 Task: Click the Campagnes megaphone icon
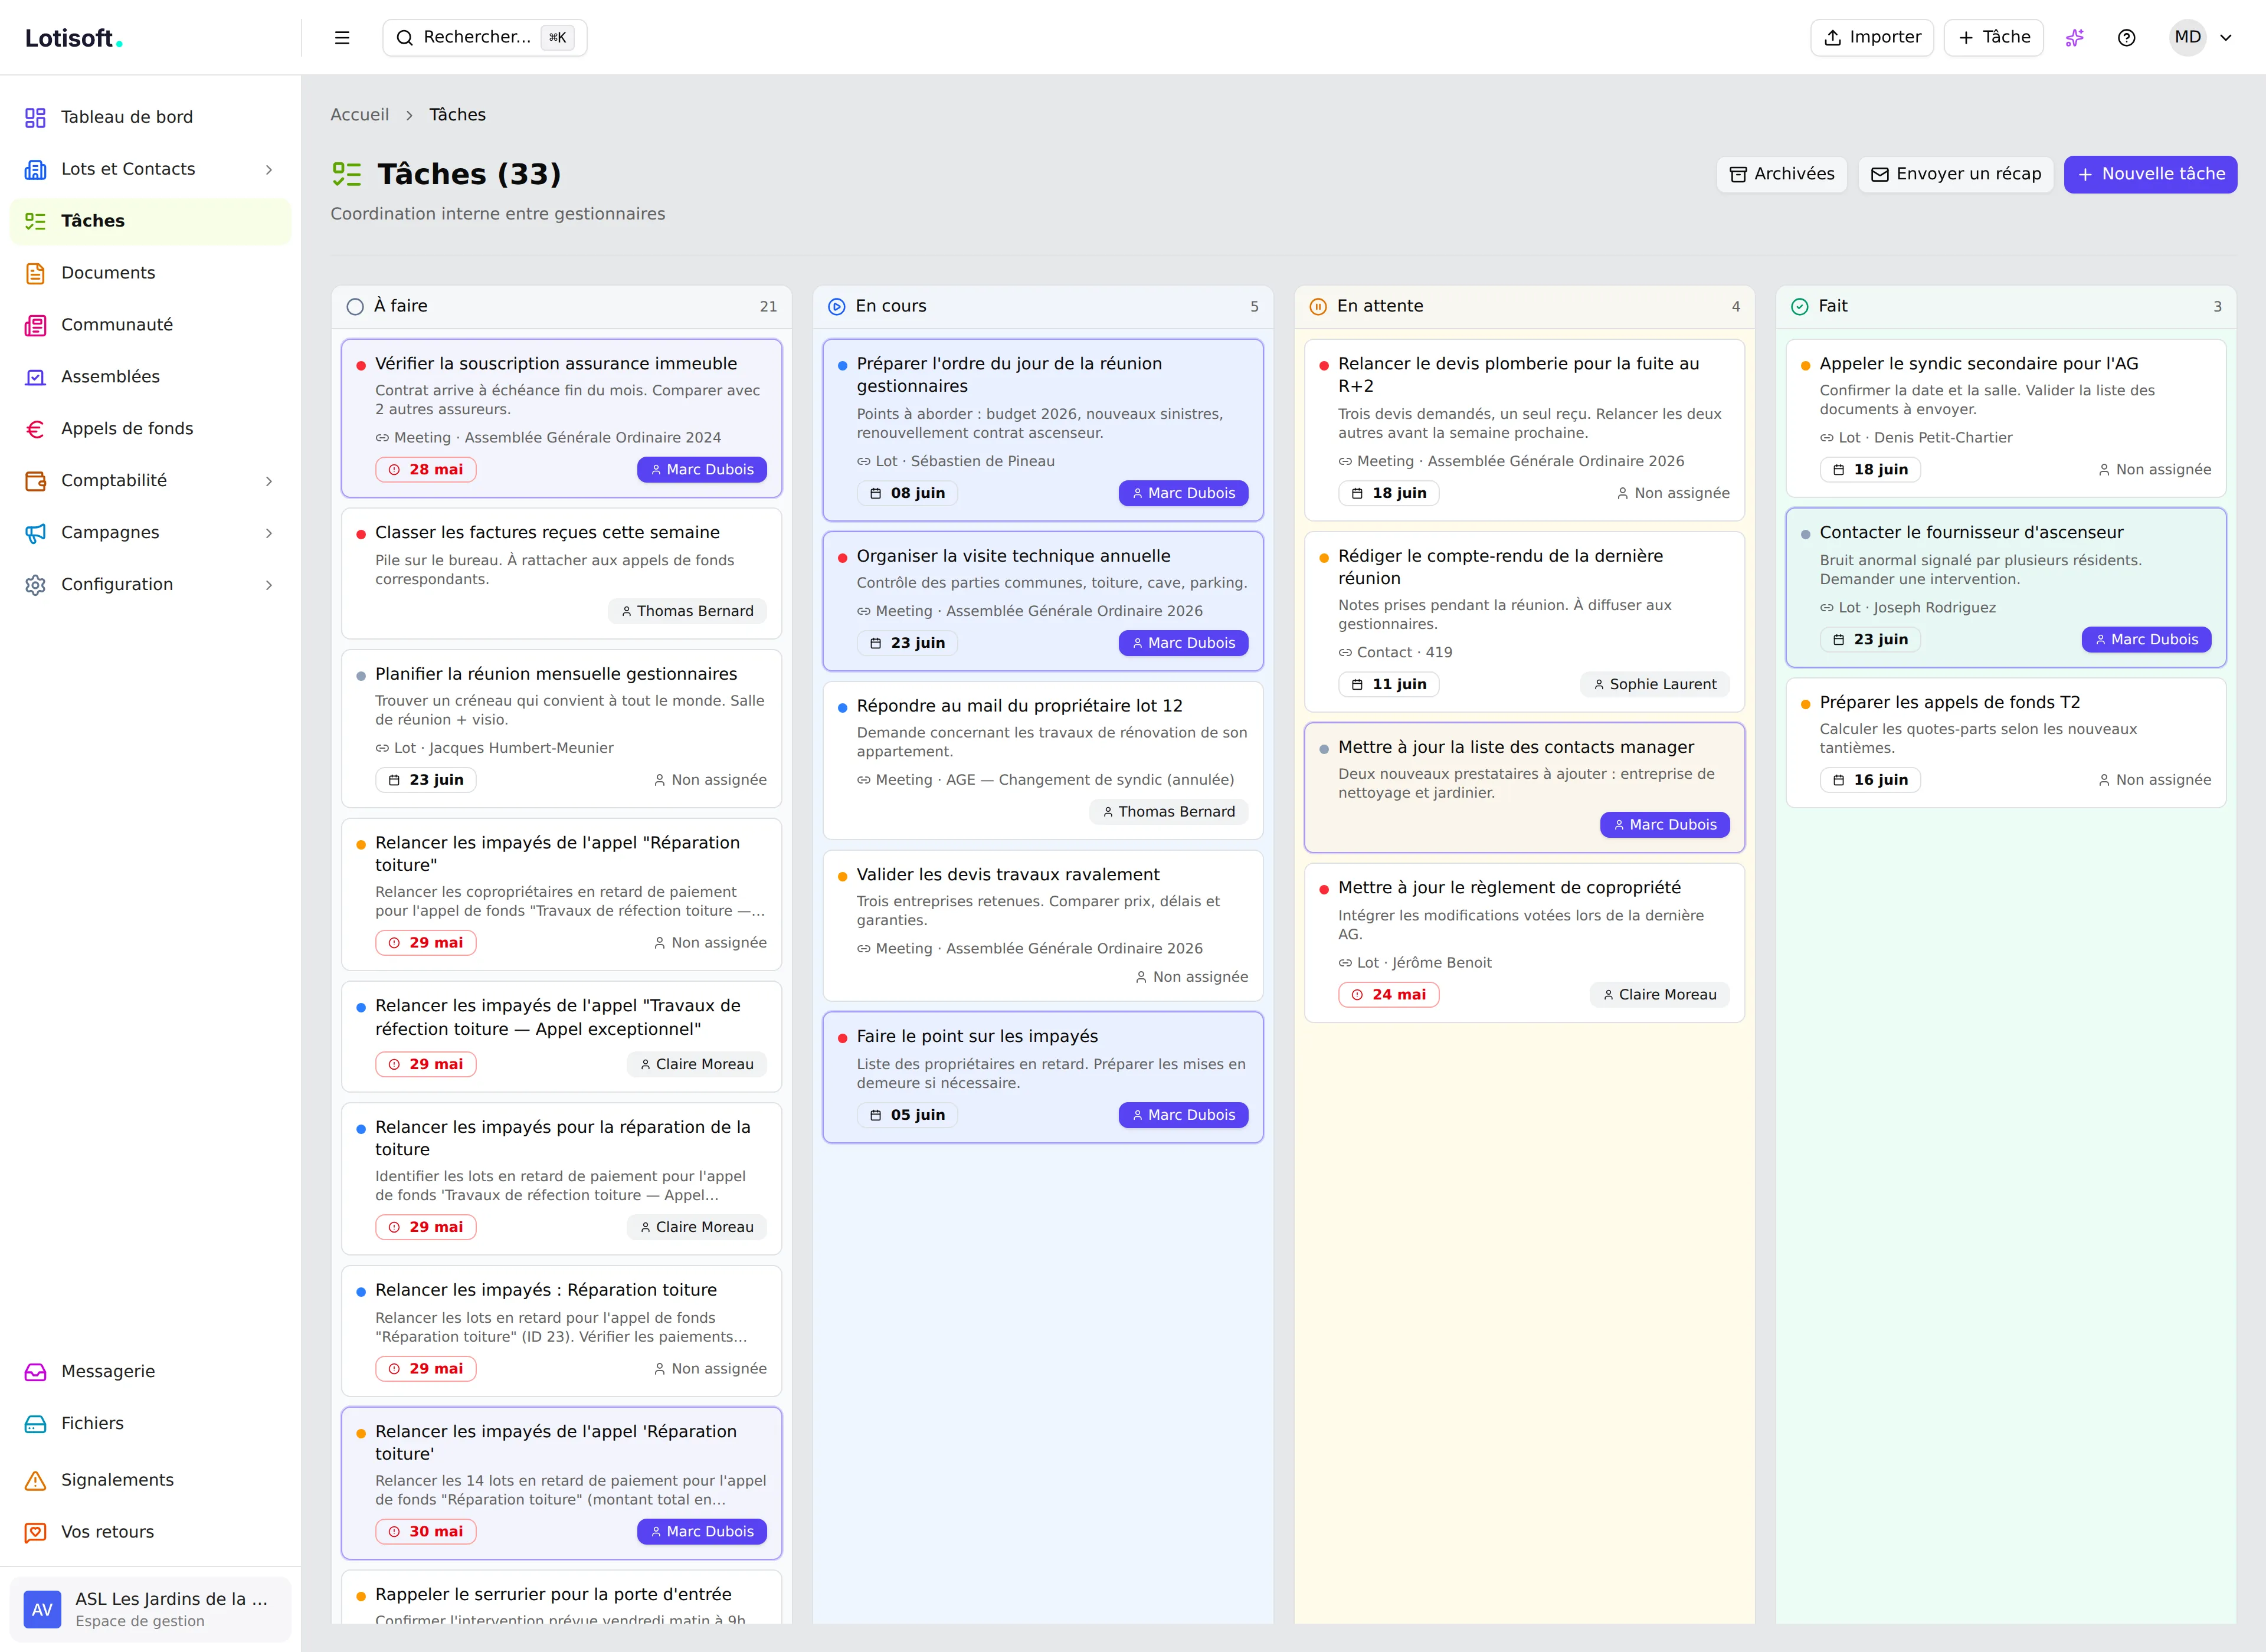click(36, 533)
